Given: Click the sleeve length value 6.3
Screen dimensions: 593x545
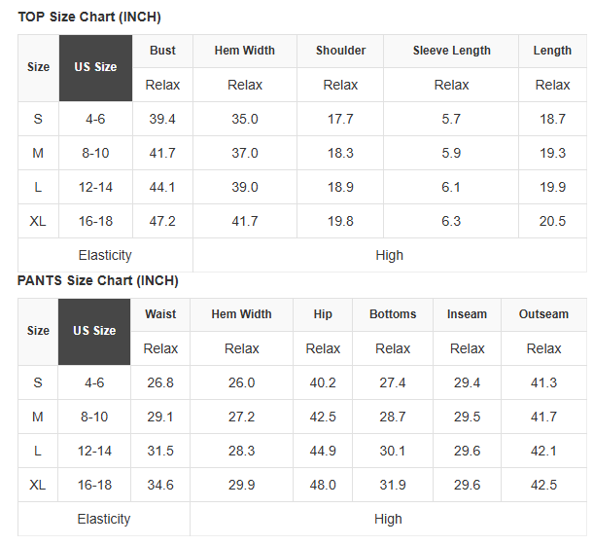Looking at the screenshot, I should coord(451,222).
